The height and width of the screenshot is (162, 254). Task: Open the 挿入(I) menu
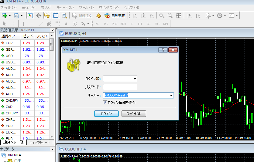coord(46,8)
